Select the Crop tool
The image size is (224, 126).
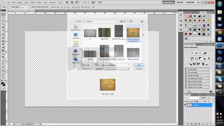(x=3, y=27)
